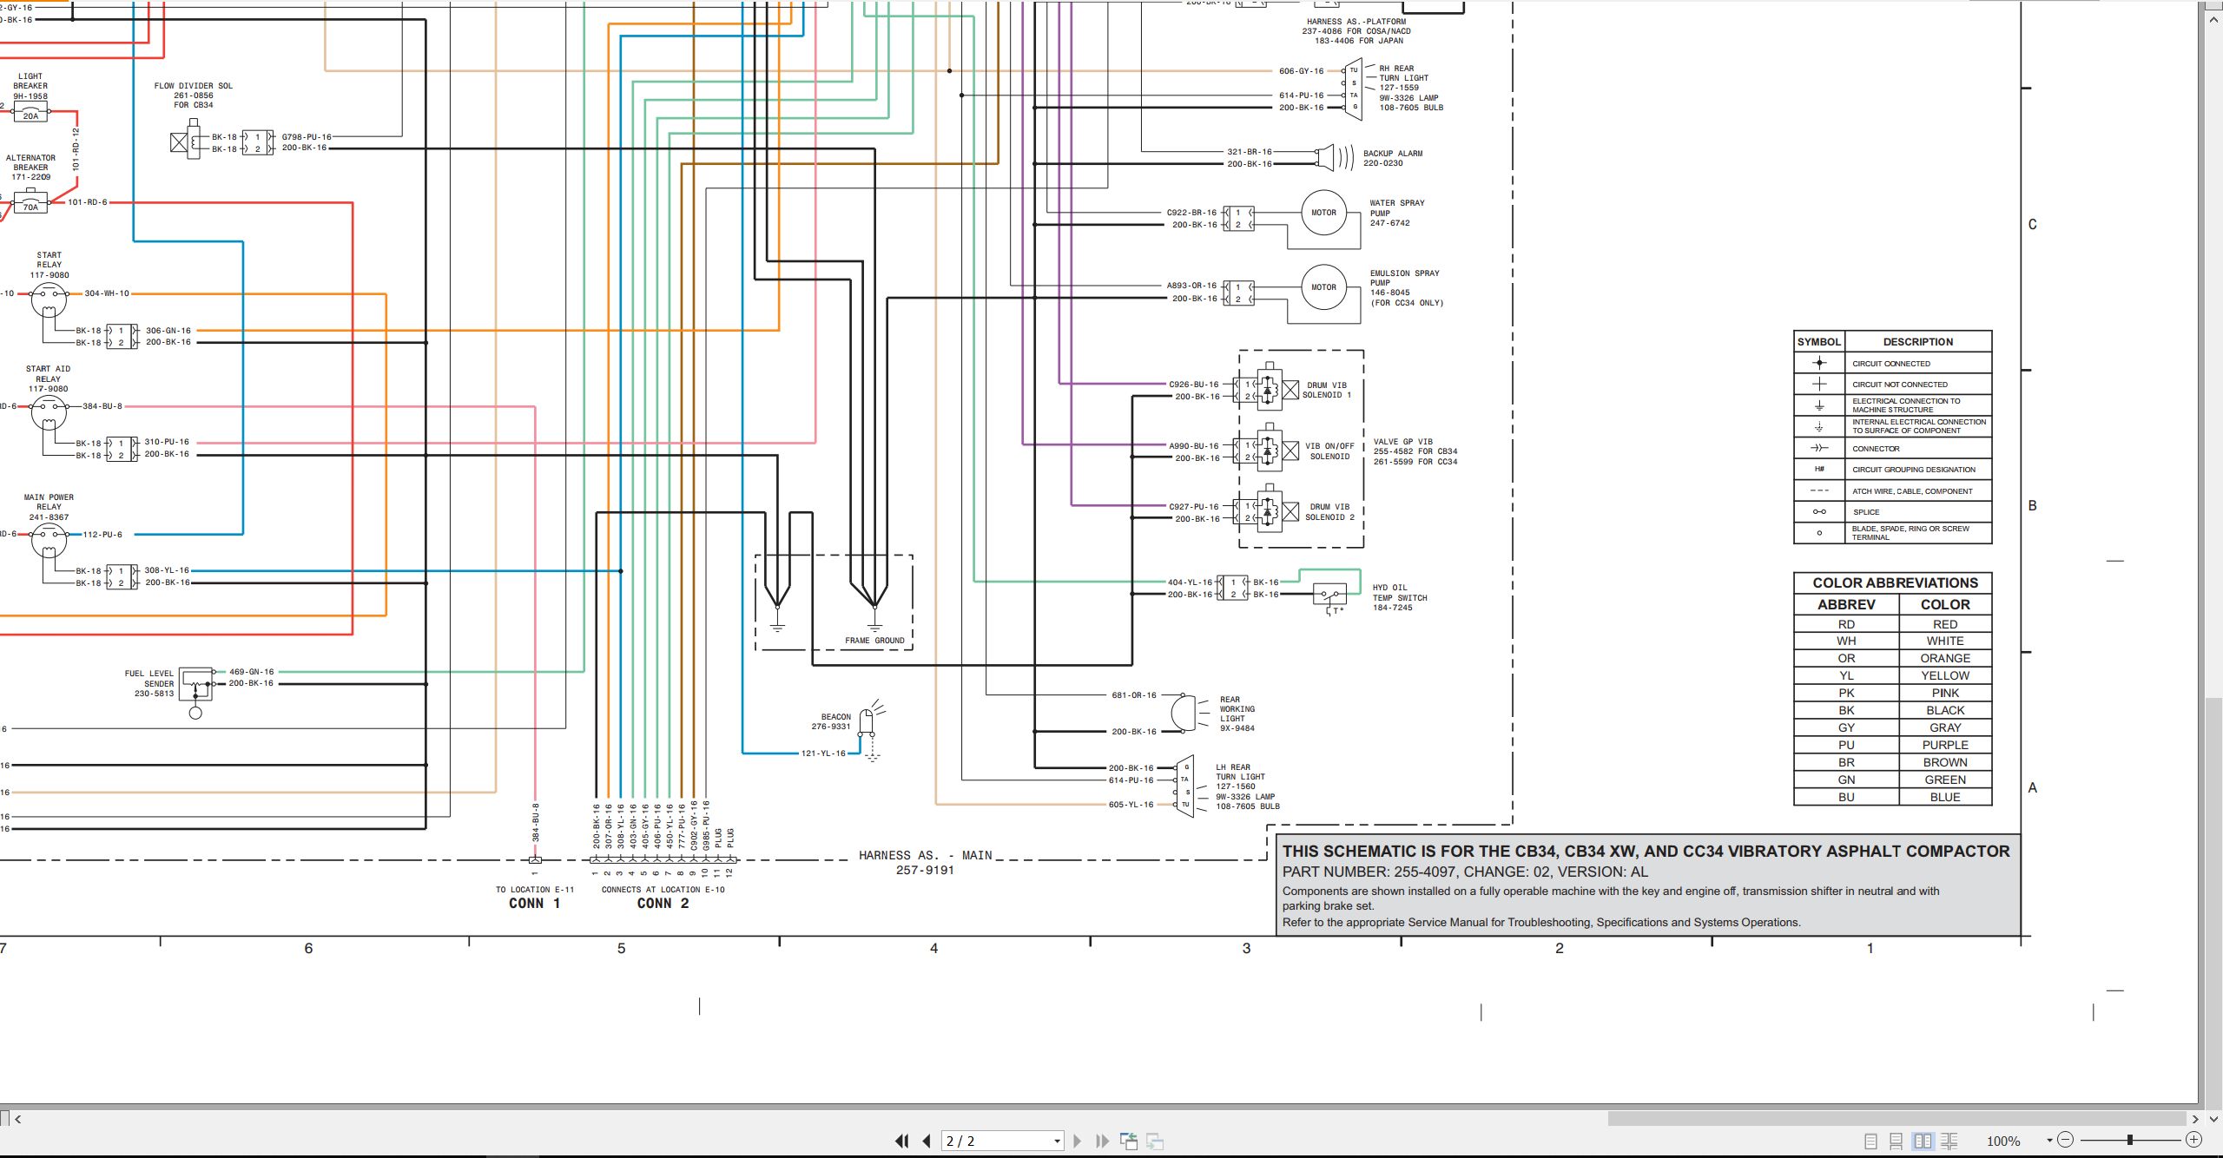The image size is (2223, 1158).
Task: Click the zoom out minus button
Action: point(2066,1140)
